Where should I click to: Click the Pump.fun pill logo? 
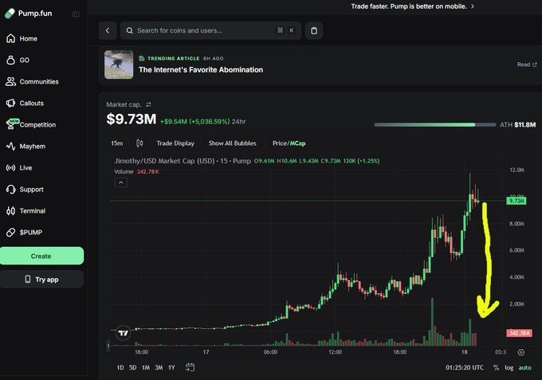pyautogui.click(x=10, y=14)
